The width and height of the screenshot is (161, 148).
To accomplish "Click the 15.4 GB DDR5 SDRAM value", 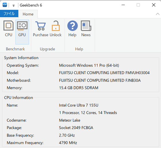I will (x=79, y=88).
